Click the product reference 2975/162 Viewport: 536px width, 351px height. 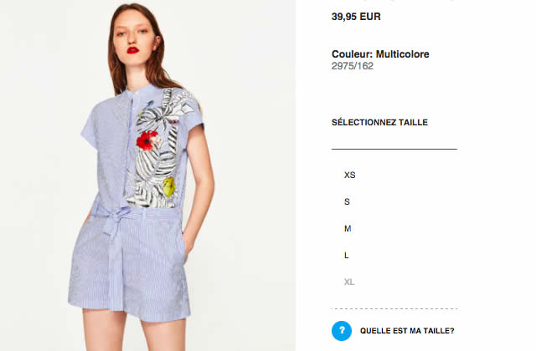(x=352, y=66)
